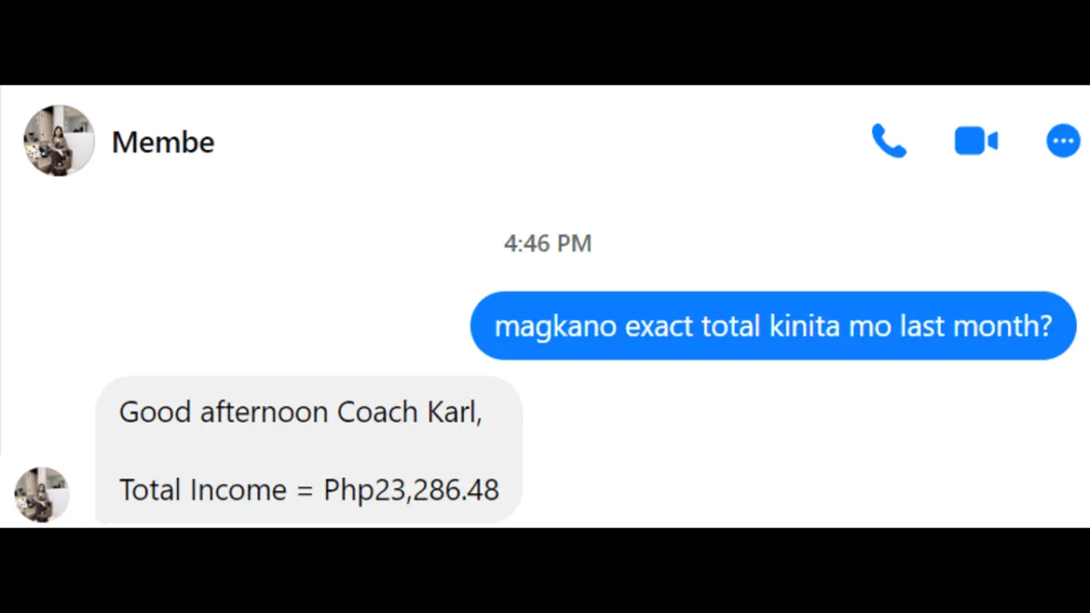Click small sender avatar beside the gray message
Viewport: 1090px width, 613px height.
42,494
